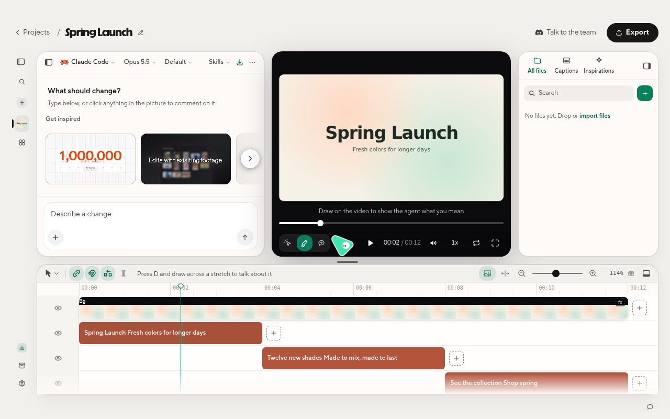Click the video playback progress bar
Viewport: 670px width, 419px height.
391,223
